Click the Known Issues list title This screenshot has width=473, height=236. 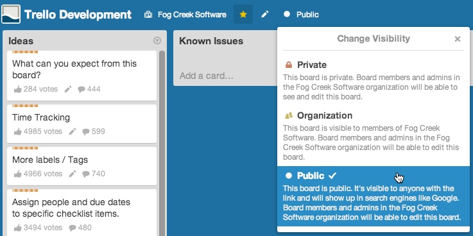(x=211, y=41)
